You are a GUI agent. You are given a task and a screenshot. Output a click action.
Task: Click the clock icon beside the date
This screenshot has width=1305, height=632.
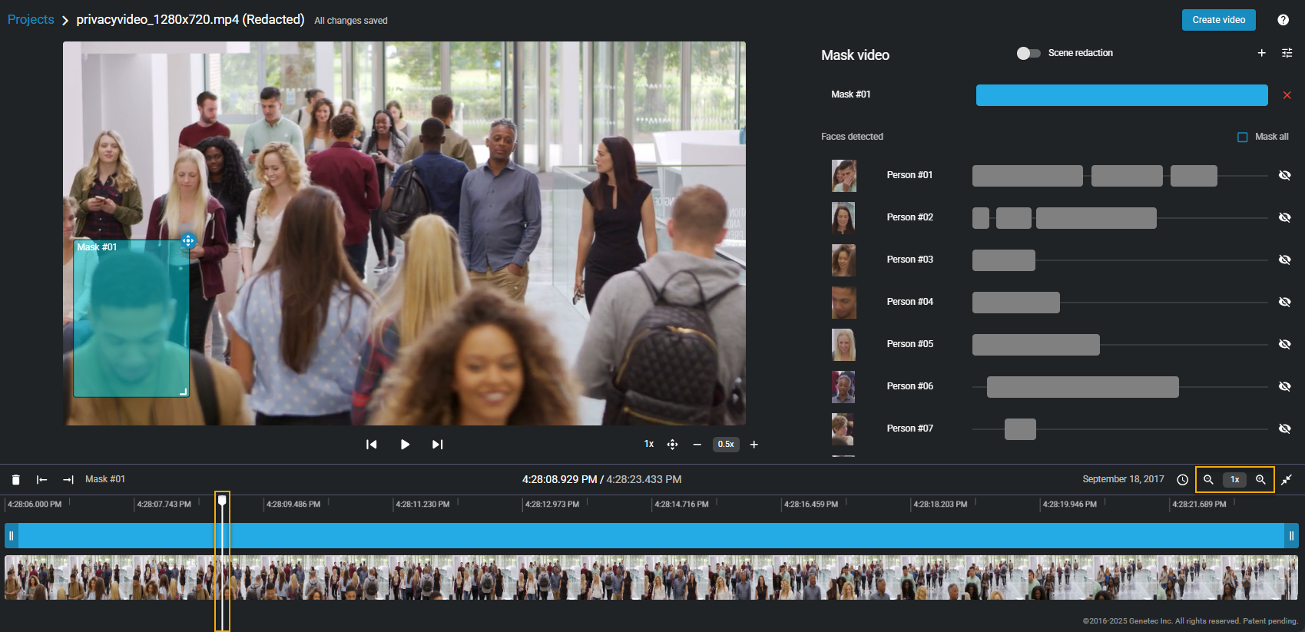1182,480
